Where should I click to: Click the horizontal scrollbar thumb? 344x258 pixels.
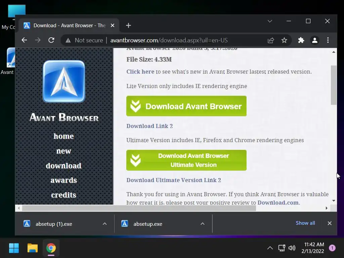[139, 208]
